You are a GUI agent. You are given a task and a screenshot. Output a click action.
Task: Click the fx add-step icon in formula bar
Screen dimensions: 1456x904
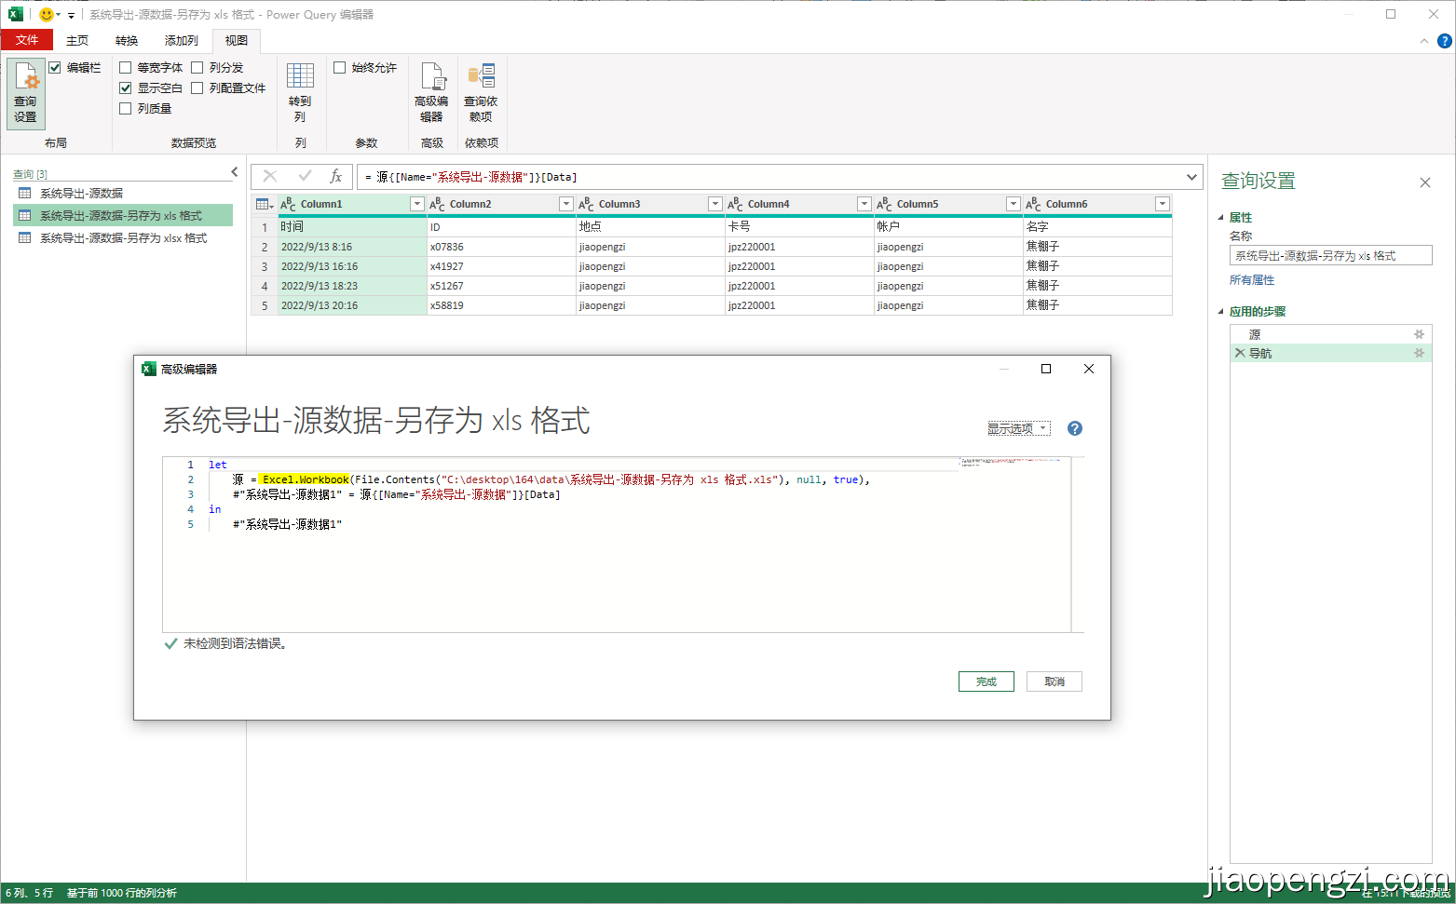[335, 177]
